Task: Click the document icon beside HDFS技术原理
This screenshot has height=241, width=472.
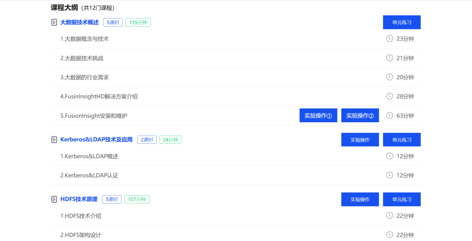Action: click(x=54, y=199)
